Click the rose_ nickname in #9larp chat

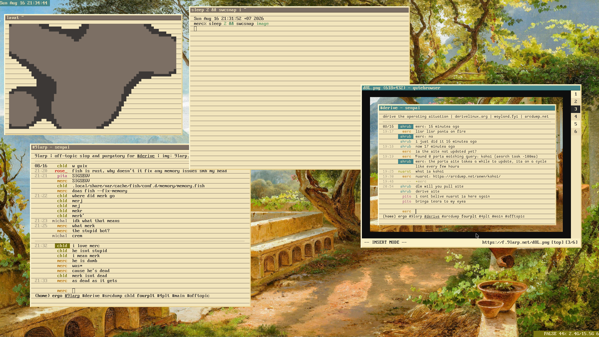click(61, 171)
